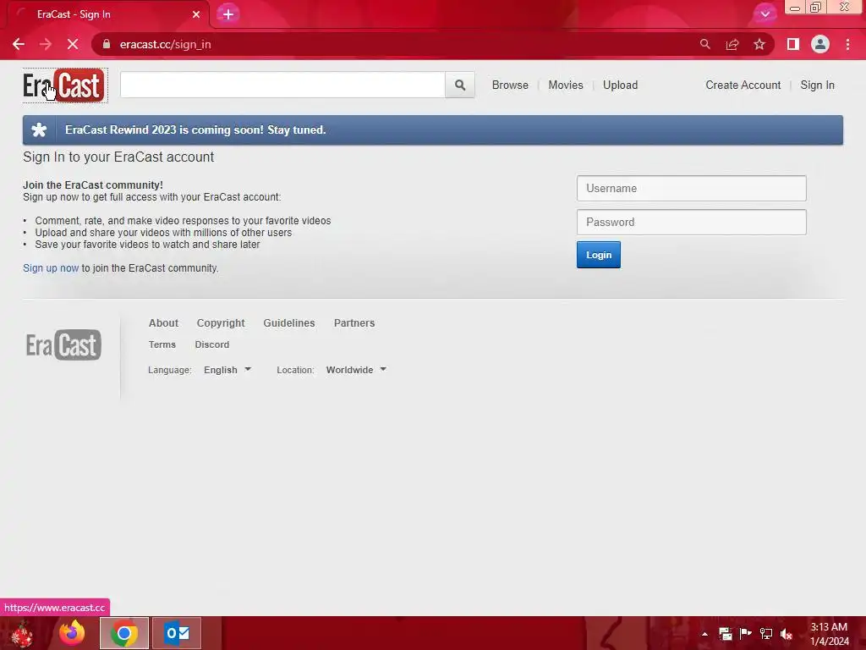The image size is (866, 650).
Task: Open the Start menu ornament button
Action: pos(22,633)
